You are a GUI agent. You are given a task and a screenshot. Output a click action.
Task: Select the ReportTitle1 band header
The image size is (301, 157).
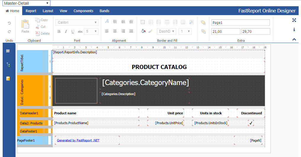[33, 61]
